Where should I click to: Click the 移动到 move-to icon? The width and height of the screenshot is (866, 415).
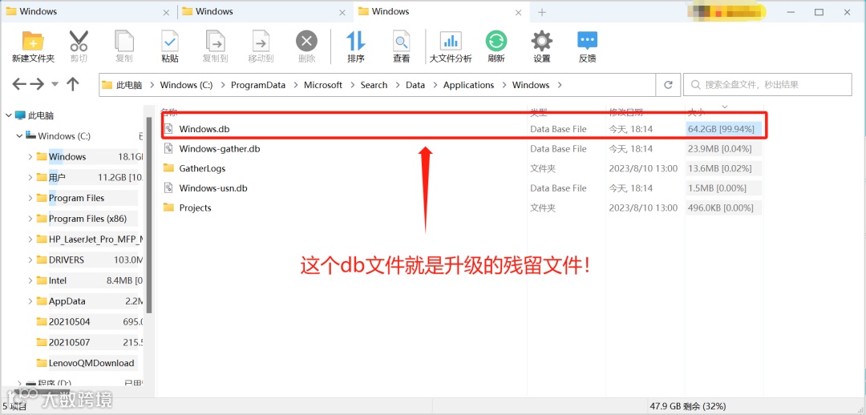[x=261, y=41]
